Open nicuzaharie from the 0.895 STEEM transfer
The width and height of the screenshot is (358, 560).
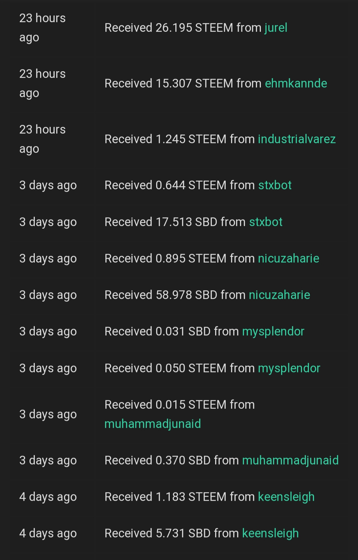tap(288, 259)
